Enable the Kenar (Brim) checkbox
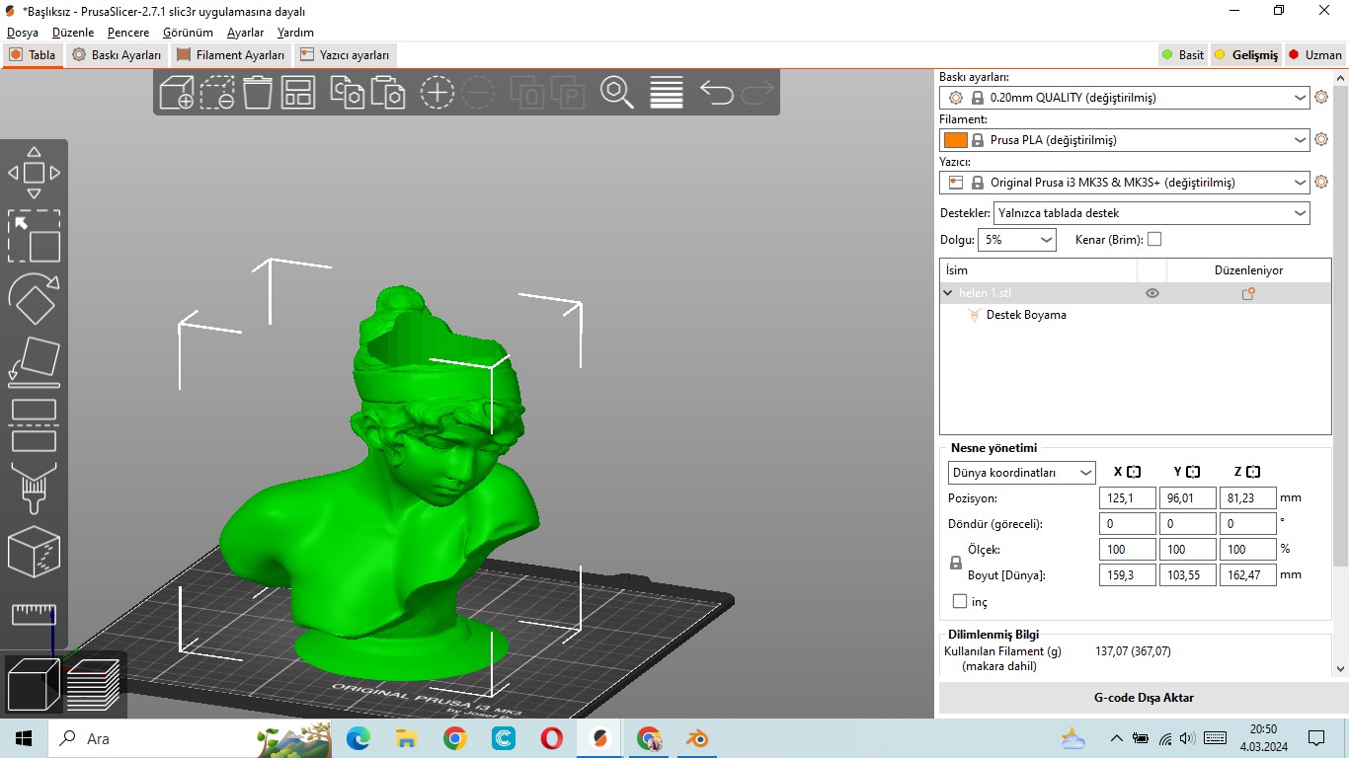Image resolution: width=1349 pixels, height=758 pixels. click(x=1154, y=239)
